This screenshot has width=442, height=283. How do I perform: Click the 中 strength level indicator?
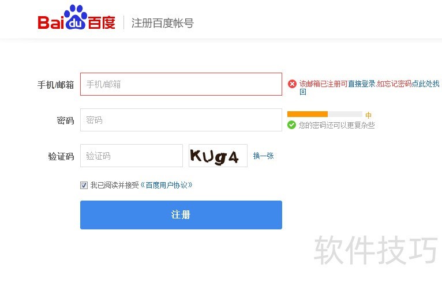tap(368, 115)
